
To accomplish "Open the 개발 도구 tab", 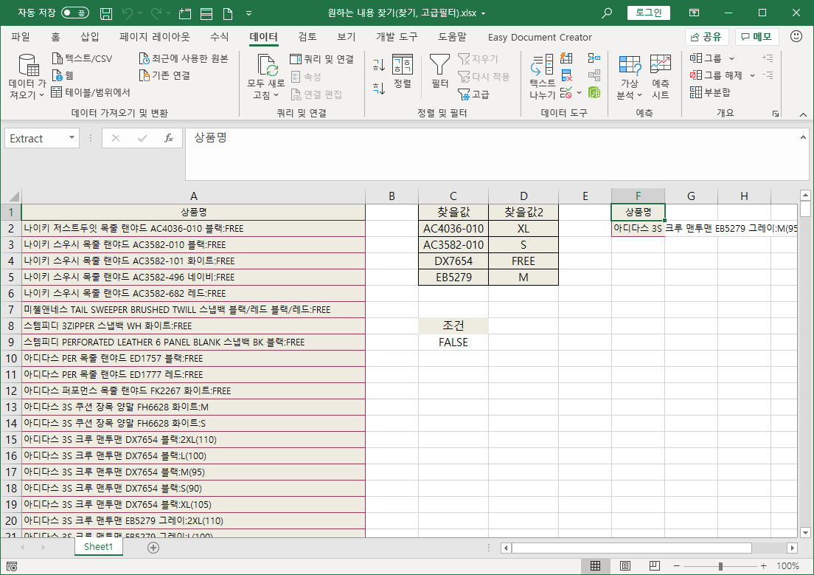I will click(397, 37).
